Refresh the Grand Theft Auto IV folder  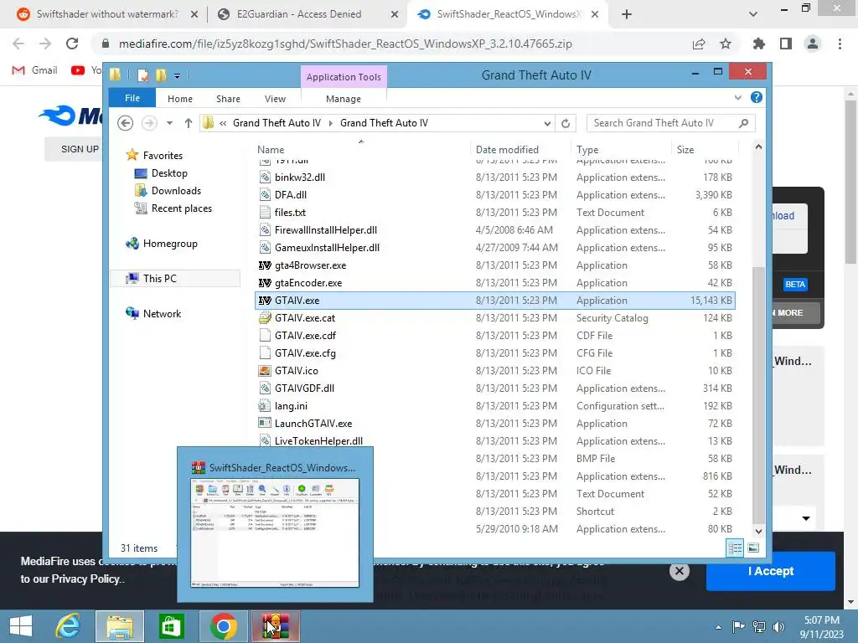pyautogui.click(x=566, y=123)
